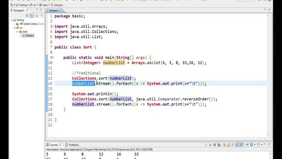Viewport: 282px width, 159px height.
Task: Close the Sort.java editor tab
Action: (61, 10)
